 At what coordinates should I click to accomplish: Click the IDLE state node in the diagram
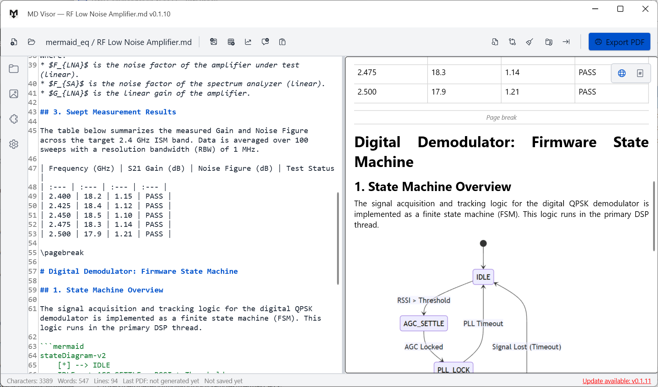point(483,277)
